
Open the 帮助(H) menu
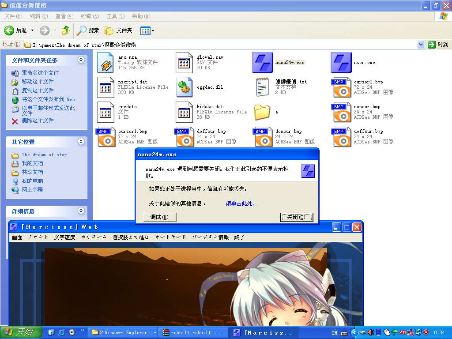coord(141,16)
